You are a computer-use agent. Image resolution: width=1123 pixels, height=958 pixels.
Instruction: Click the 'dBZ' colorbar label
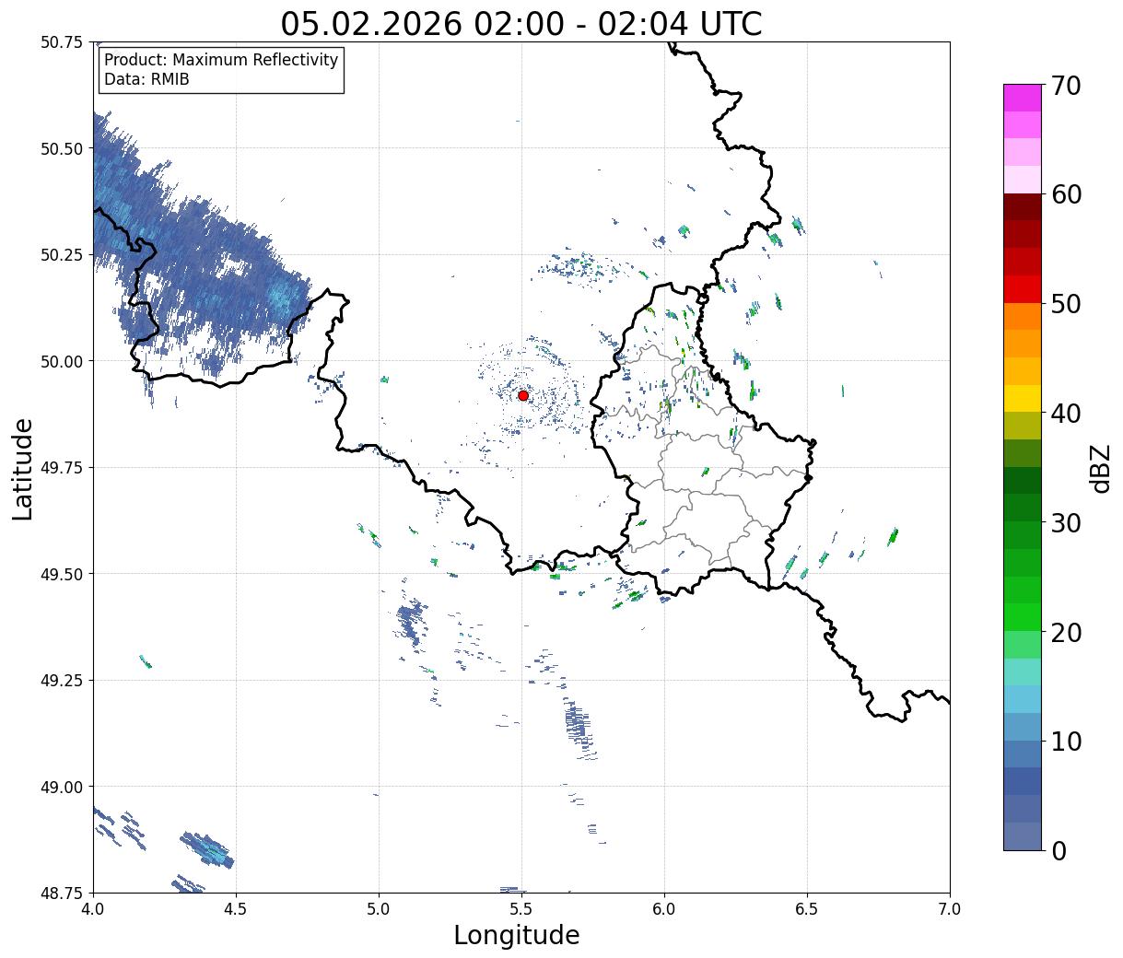pyautogui.click(x=1100, y=468)
